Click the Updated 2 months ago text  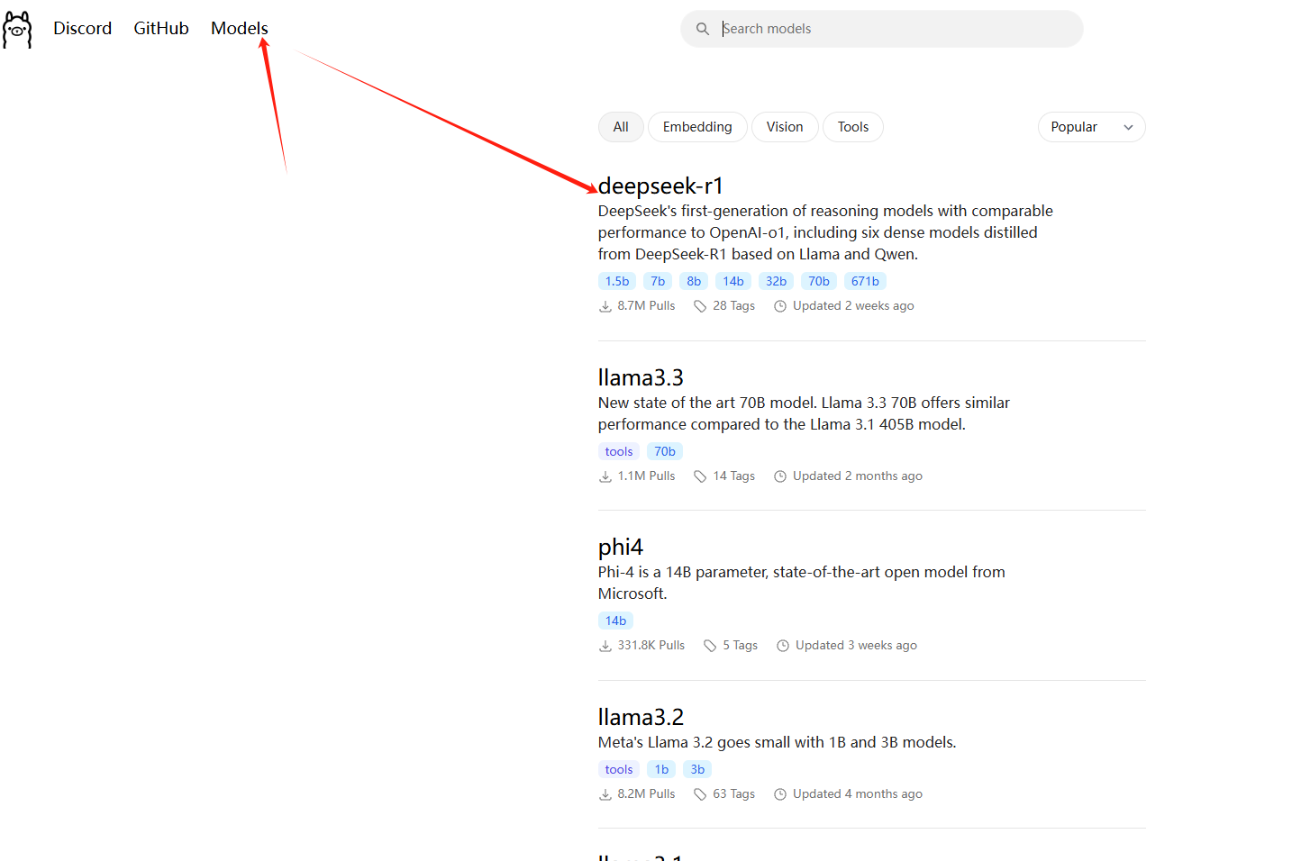pos(858,476)
